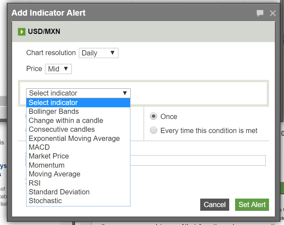This screenshot has height=225, width=284.
Task: Choose Change within a candle
Action: [66, 120]
